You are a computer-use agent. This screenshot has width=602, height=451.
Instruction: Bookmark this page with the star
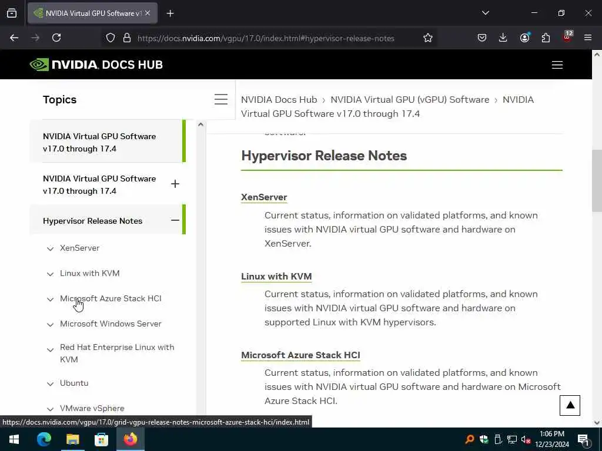point(428,38)
